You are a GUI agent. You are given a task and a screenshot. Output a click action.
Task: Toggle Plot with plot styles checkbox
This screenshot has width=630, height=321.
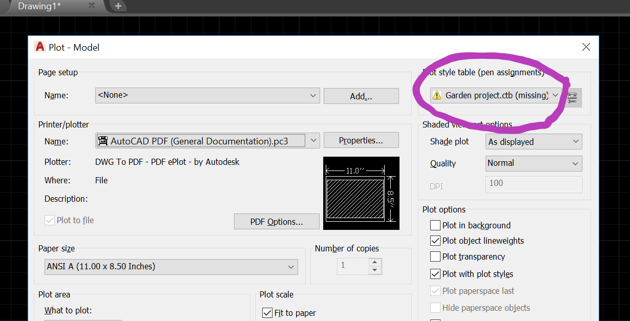pos(435,274)
